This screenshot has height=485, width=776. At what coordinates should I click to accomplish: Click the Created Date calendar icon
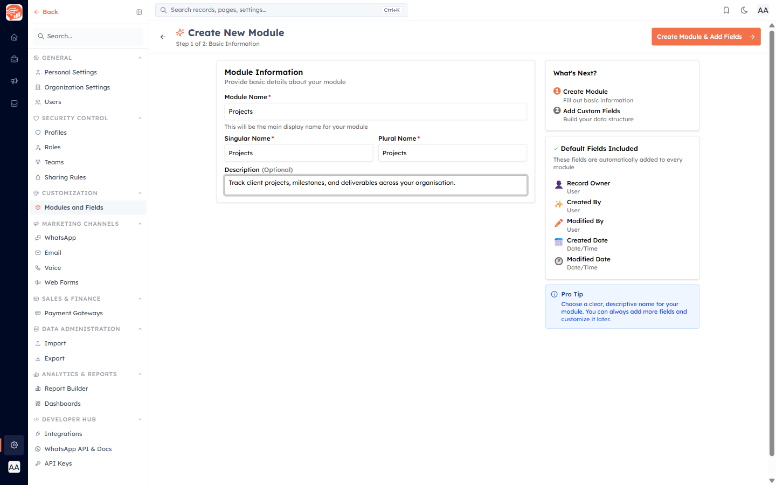point(559,242)
